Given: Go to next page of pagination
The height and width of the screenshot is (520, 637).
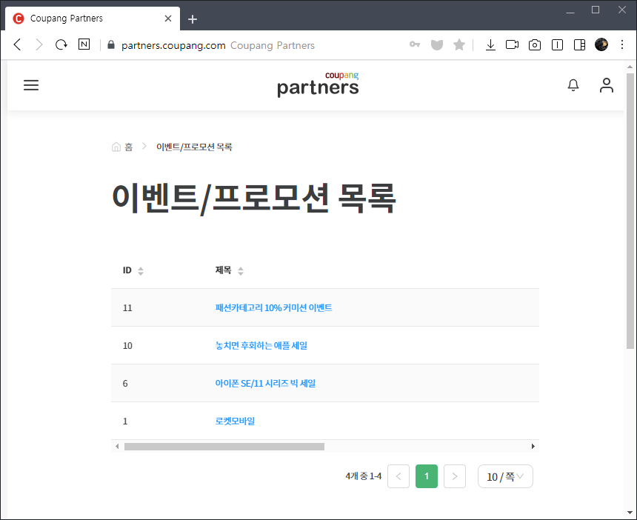Looking at the screenshot, I should pyautogui.click(x=455, y=476).
